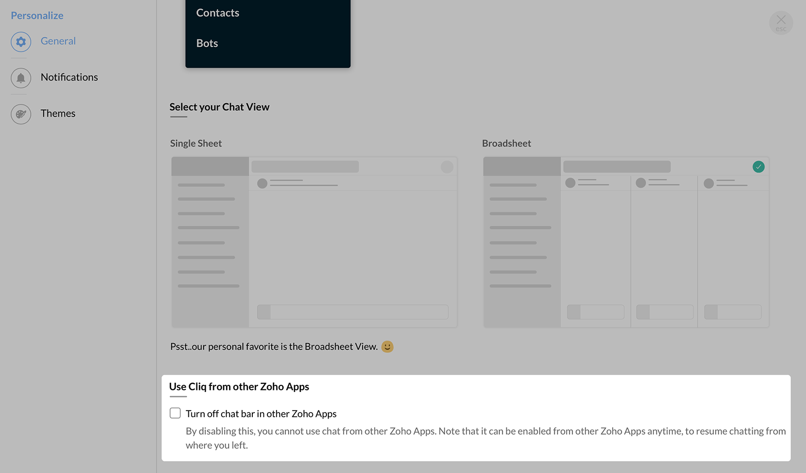Screen dimensions: 806x473
Task: Click the Notifications bell icon
Action: click(x=21, y=78)
